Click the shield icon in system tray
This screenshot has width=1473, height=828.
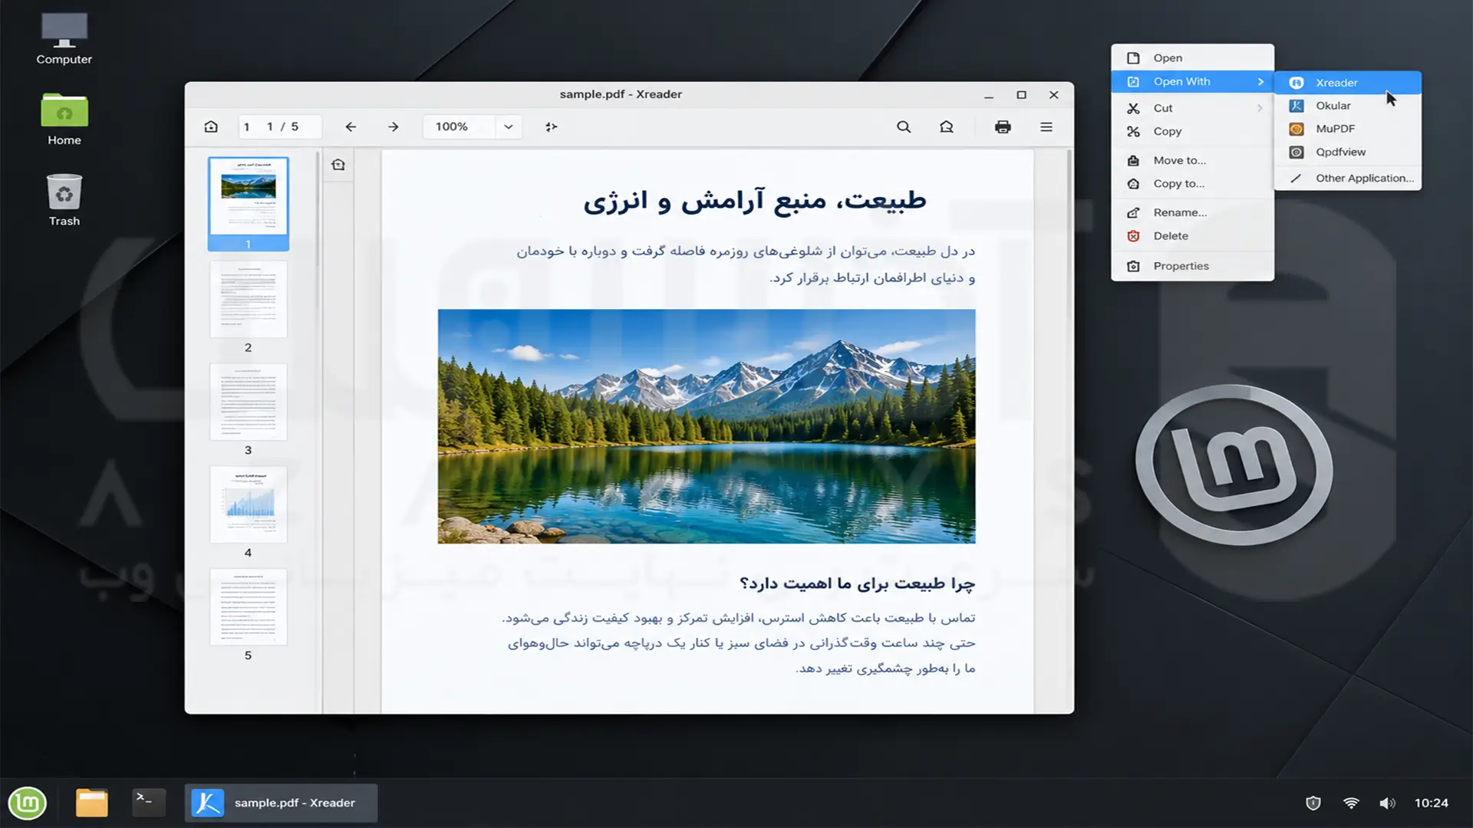1313,803
